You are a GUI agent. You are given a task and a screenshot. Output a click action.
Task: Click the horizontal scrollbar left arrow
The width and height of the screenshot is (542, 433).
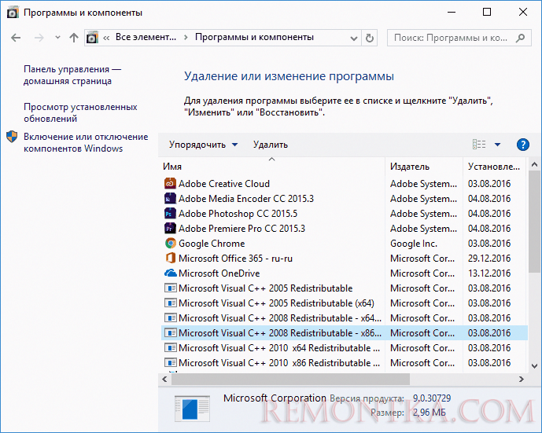(x=165, y=379)
